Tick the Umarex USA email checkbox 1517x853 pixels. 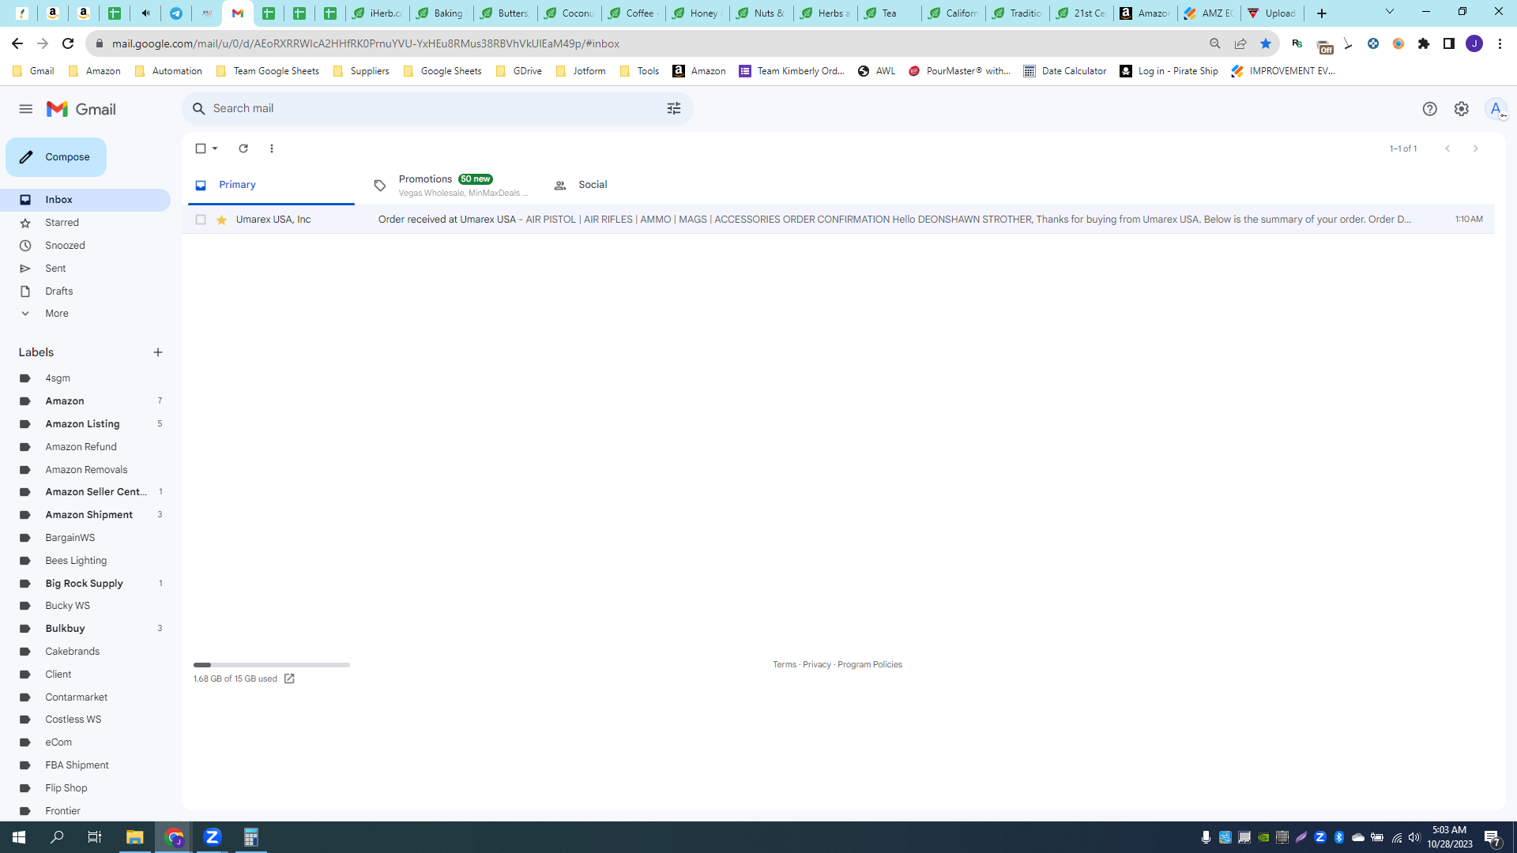point(201,220)
